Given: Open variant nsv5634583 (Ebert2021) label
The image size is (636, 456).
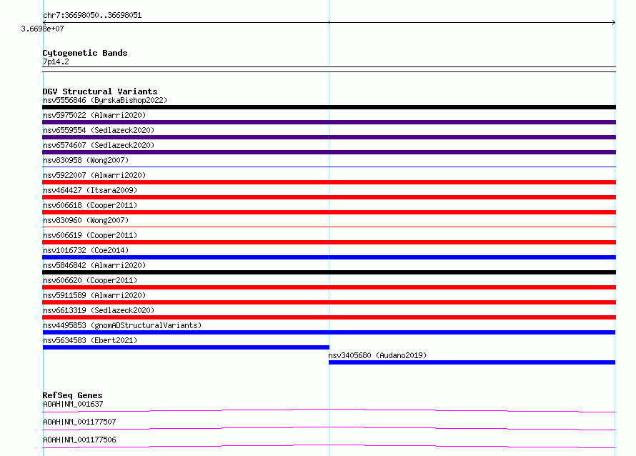Looking at the screenshot, I should pos(90,340).
